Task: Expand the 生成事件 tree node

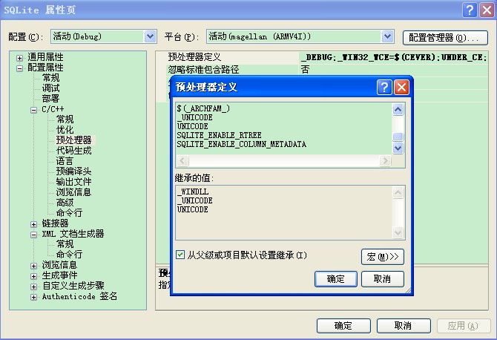Action: (34, 276)
